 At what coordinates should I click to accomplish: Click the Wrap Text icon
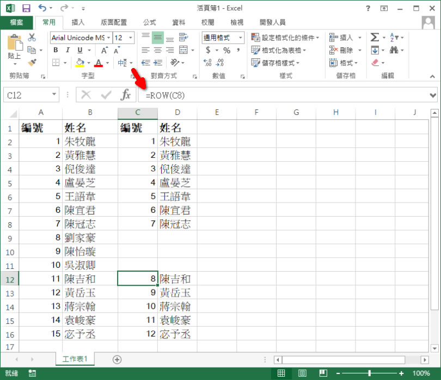point(183,38)
